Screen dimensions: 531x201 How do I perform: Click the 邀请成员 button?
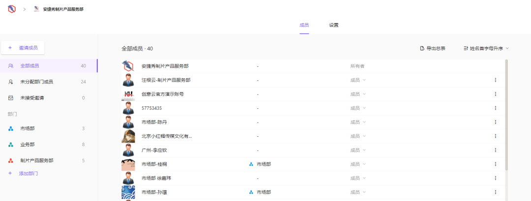pyautogui.click(x=23, y=48)
